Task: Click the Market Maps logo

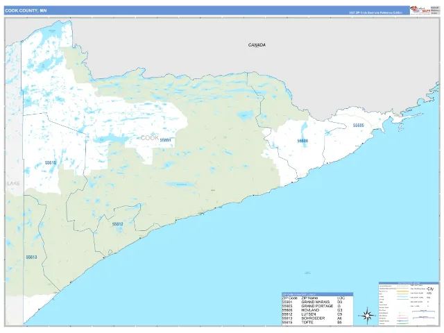Action: click(x=420, y=10)
